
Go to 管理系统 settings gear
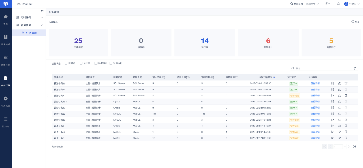point(6,102)
